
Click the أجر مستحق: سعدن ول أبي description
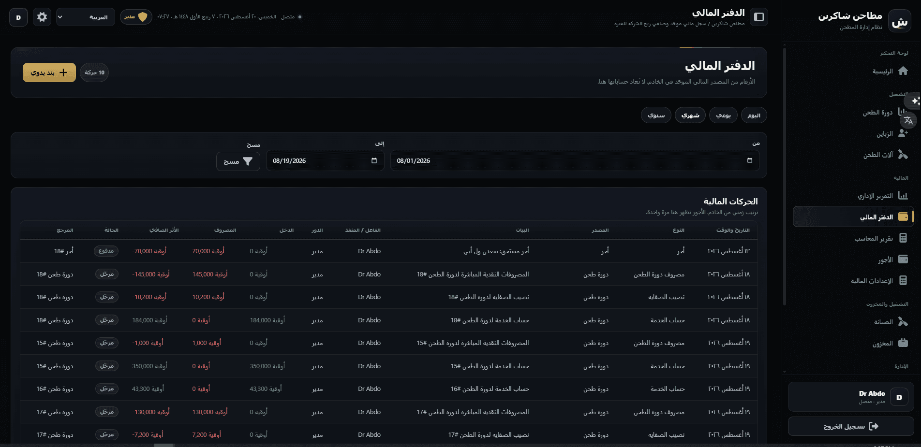pyautogui.click(x=496, y=251)
